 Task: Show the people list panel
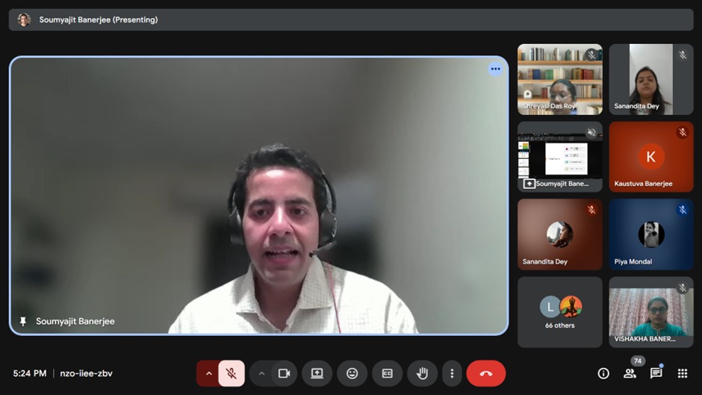630,373
